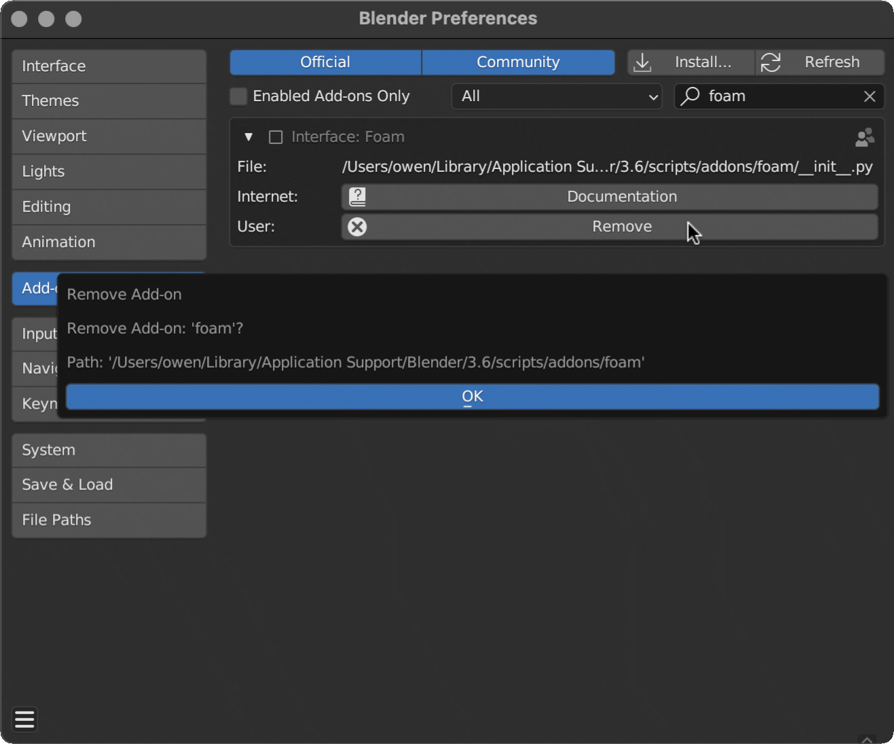Select the Lights preferences section
This screenshot has height=744, width=894.
tap(109, 172)
